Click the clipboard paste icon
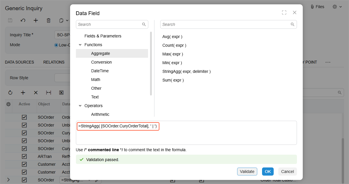This screenshot has width=349, height=184. [x=61, y=20]
